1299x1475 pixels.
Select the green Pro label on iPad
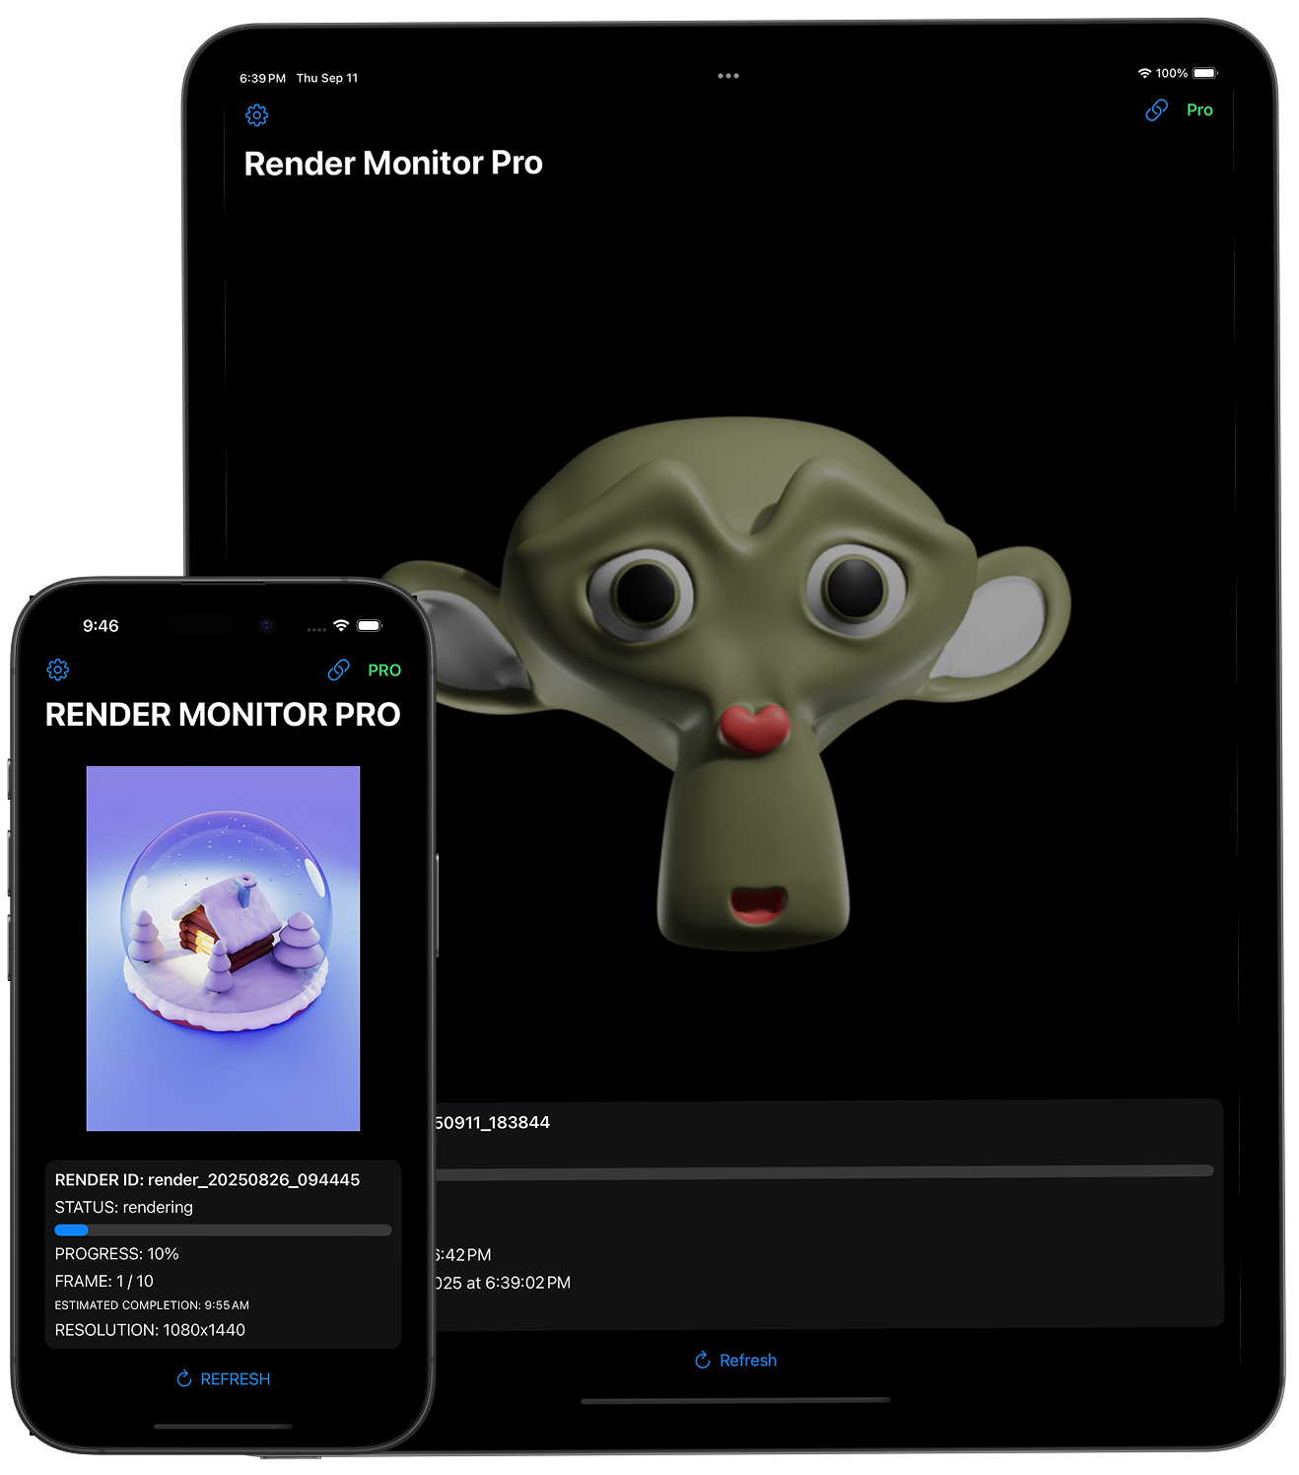(x=1199, y=110)
